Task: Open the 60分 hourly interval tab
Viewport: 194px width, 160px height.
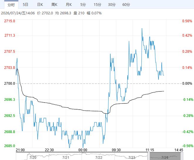Action: [x=126, y=5]
